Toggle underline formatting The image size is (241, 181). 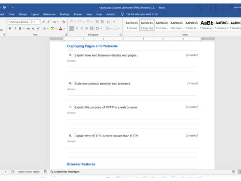[20, 28]
